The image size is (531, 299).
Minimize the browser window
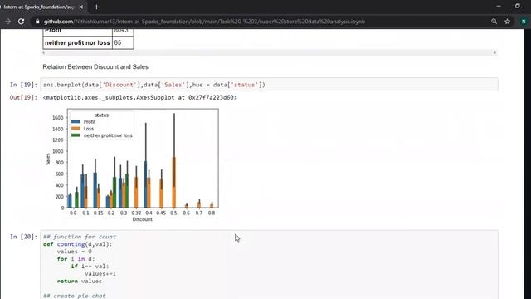tap(499, 6)
